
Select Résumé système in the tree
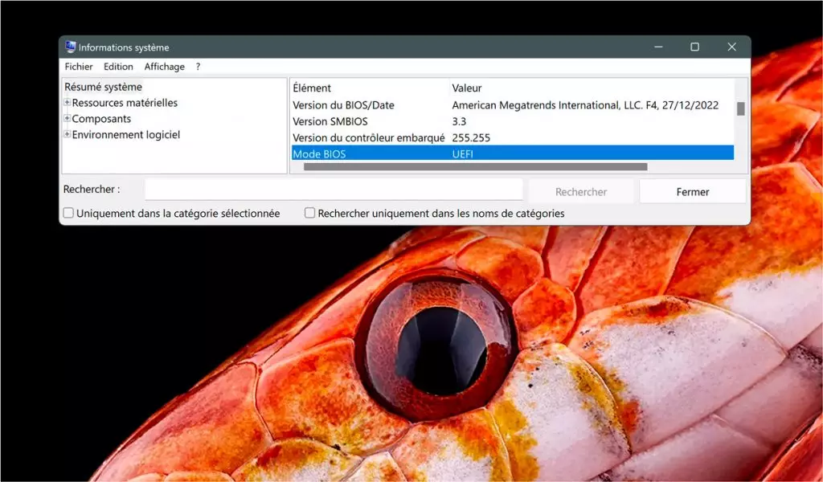click(x=103, y=87)
